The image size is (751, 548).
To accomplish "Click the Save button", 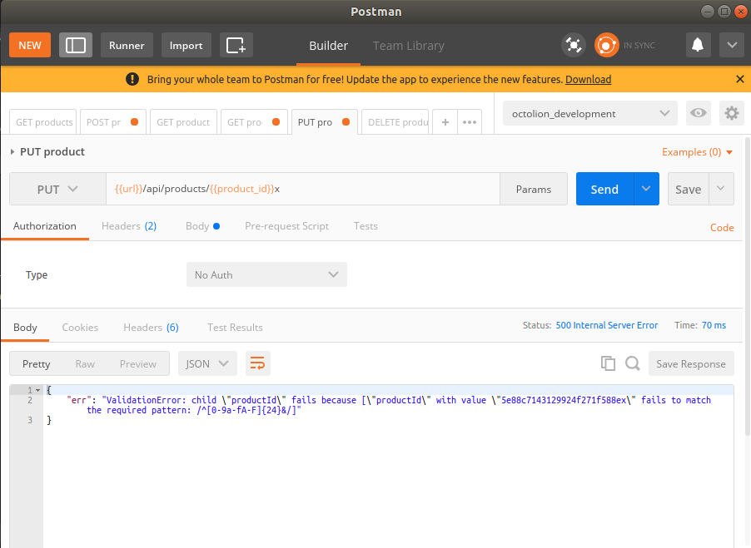I will click(689, 189).
